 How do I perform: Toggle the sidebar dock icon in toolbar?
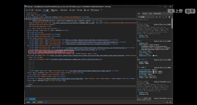coord(32,10)
